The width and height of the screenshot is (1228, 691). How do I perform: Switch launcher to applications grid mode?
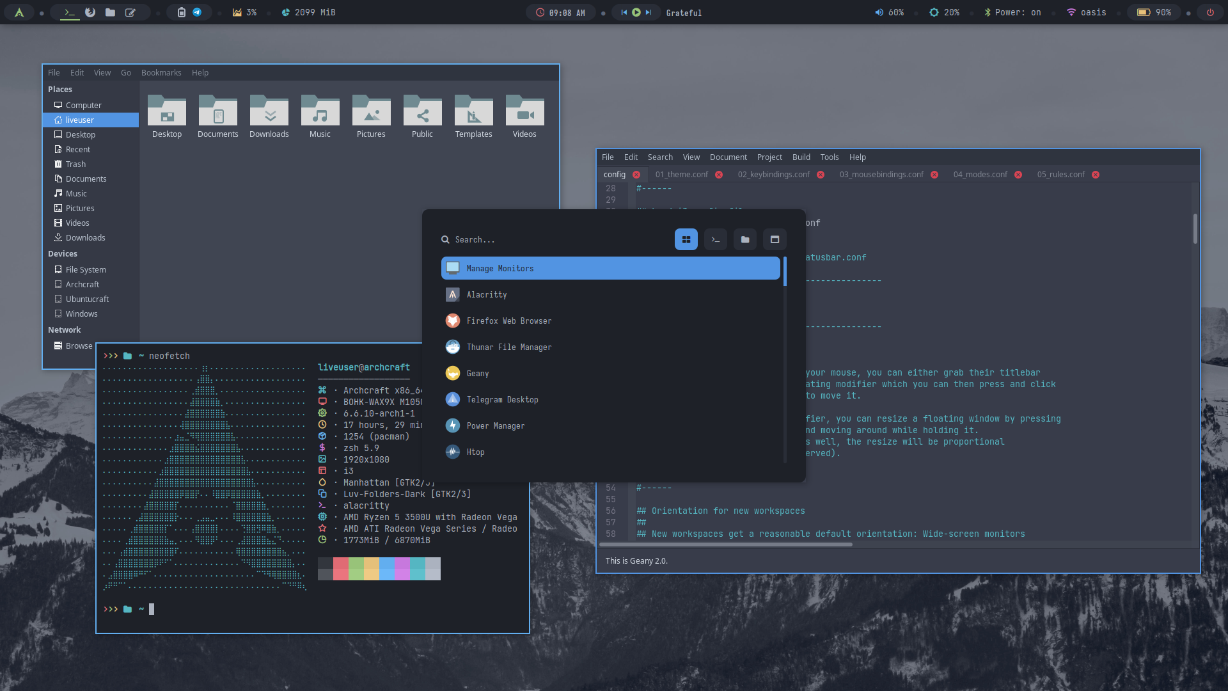click(686, 239)
